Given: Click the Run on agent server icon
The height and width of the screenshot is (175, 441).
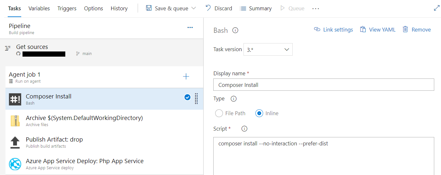Looking at the screenshot, I should click(11, 81).
